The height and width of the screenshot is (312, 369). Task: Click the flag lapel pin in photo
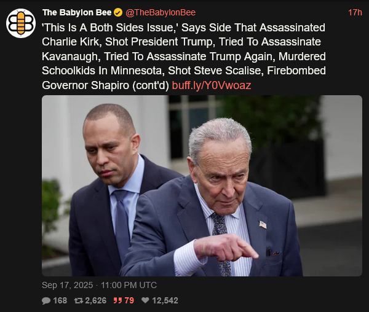pyautogui.click(x=263, y=225)
